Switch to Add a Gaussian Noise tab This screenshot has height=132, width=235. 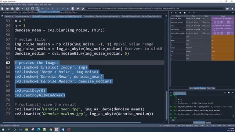point(101,16)
